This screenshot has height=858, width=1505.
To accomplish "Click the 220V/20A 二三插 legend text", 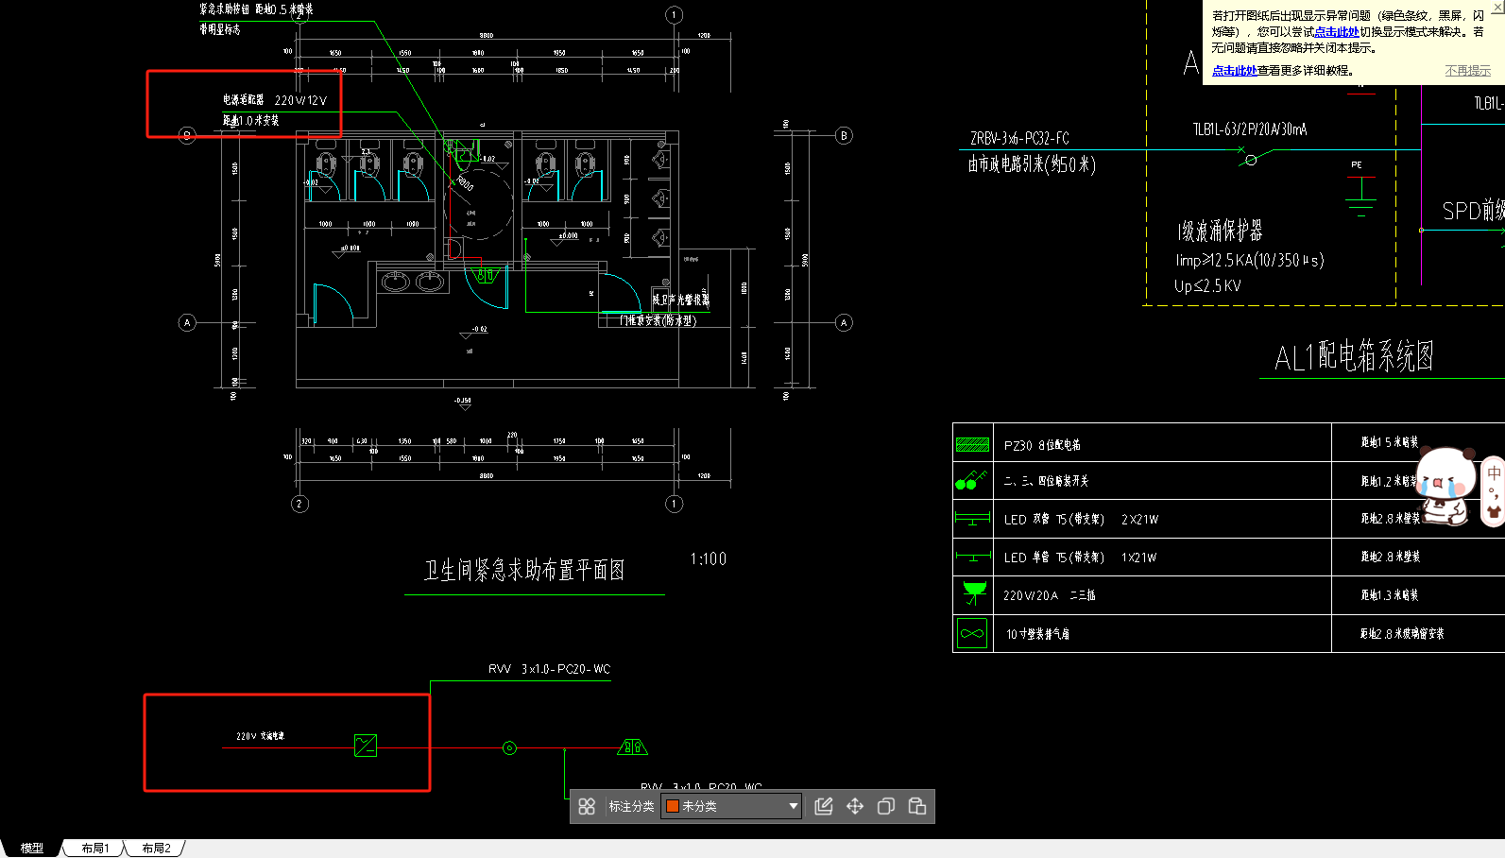I will [1049, 595].
